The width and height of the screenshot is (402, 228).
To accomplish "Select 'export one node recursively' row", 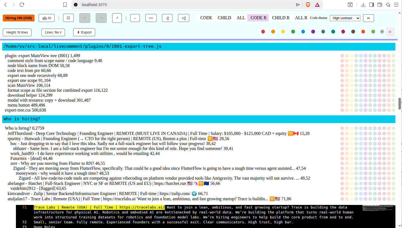I will [x=38, y=76].
